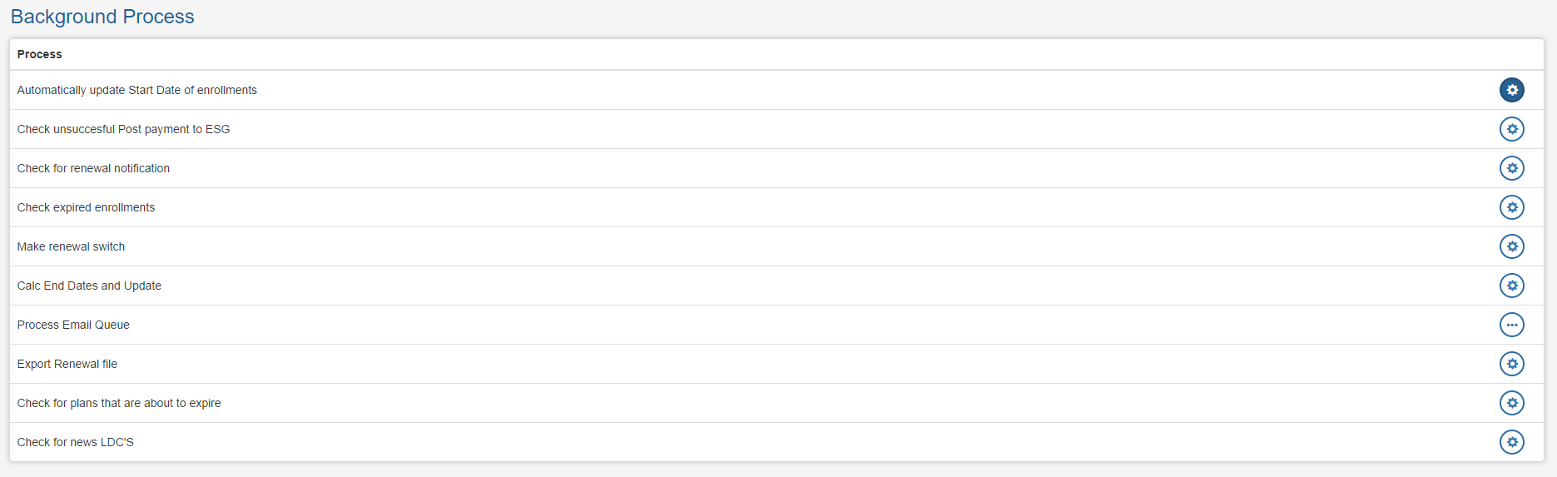Click gear icon for Calc End Dates and Update
This screenshot has height=477, width=1557.
click(1511, 286)
